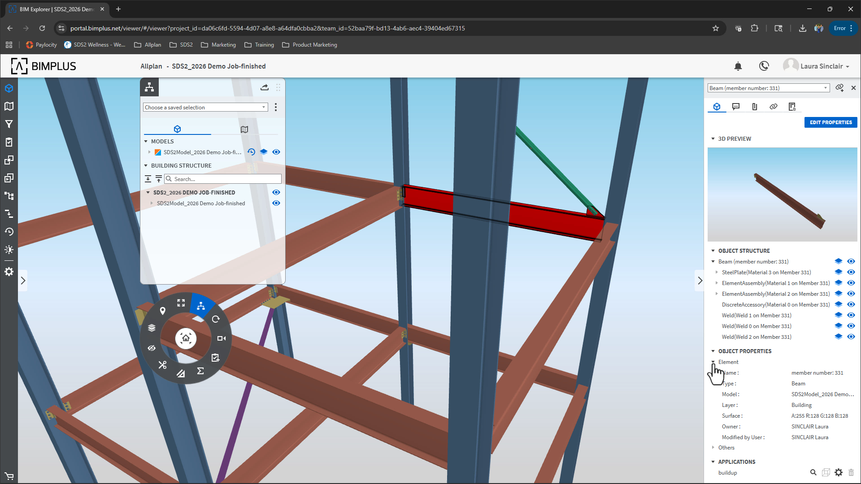Screen dimensions: 861x484
Task: Open the 'Choose a saved selection' dropdown
Action: (205, 108)
